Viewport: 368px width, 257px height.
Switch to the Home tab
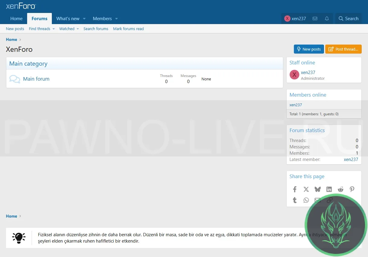point(16,19)
